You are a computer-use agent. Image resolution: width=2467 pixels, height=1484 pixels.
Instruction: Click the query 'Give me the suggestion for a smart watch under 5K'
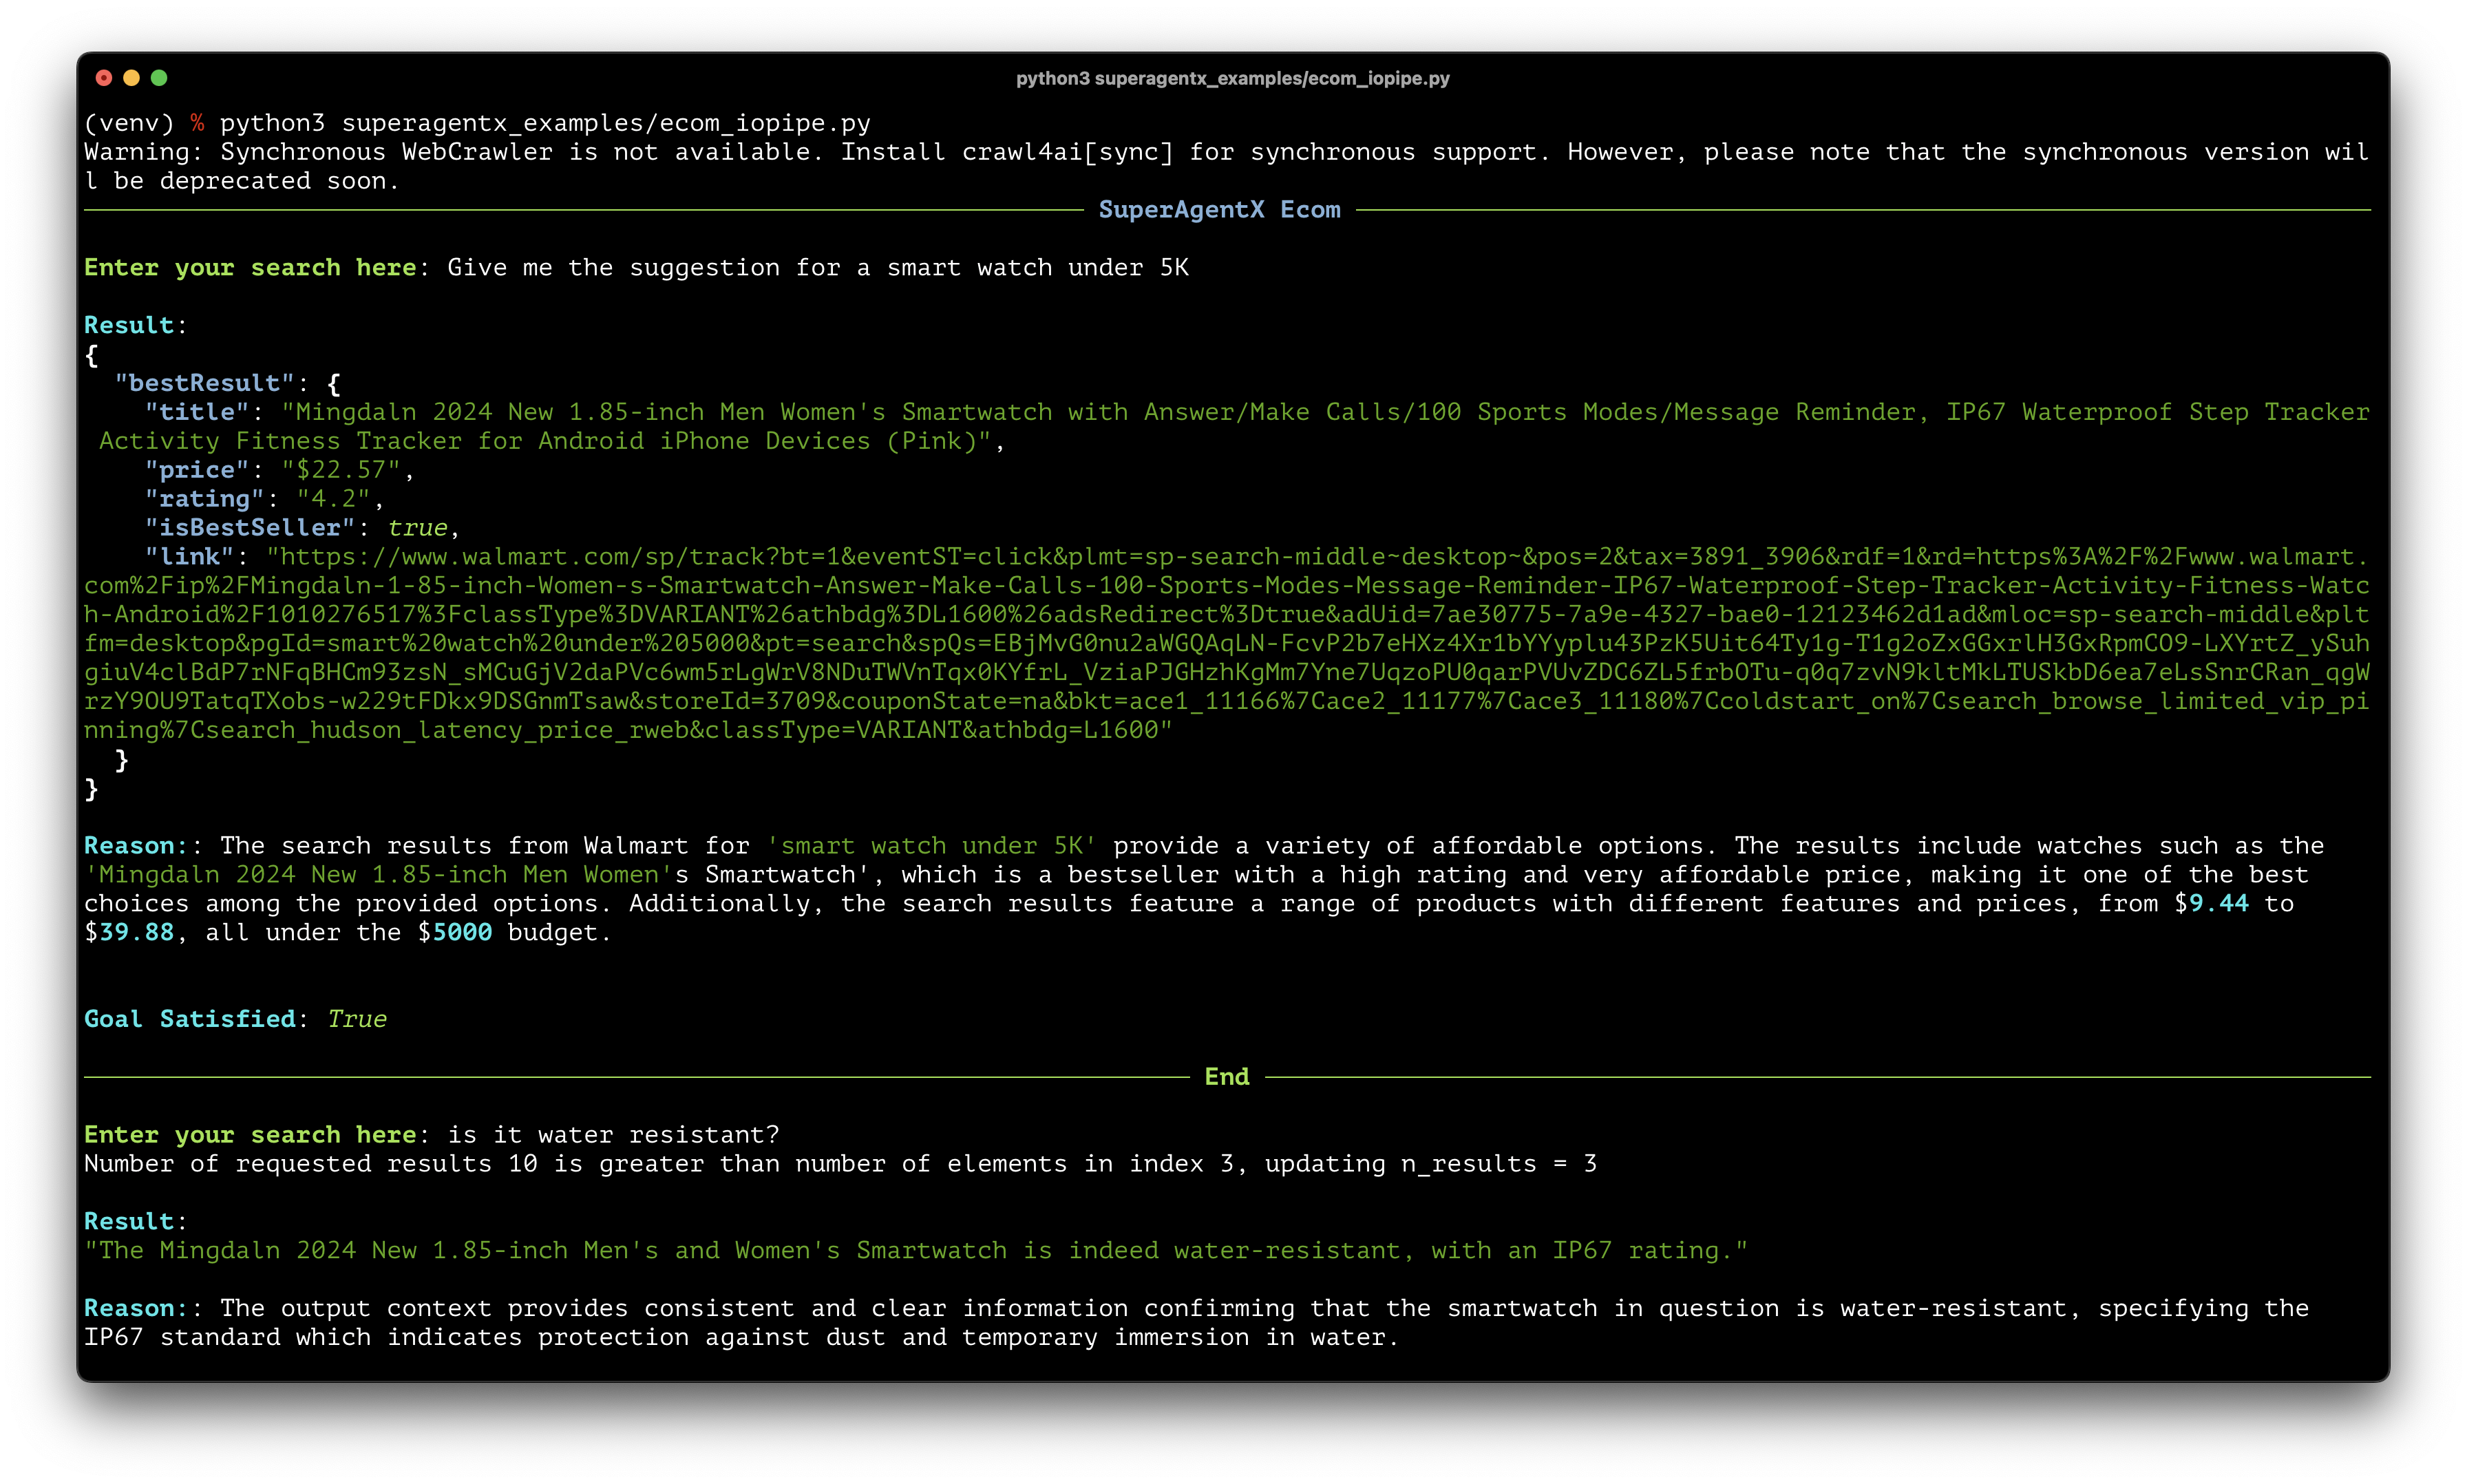point(818,267)
